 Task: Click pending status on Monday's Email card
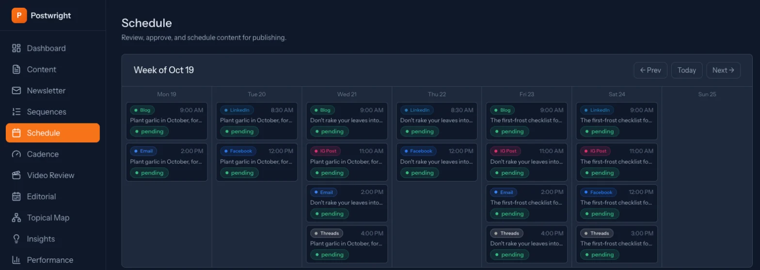click(x=149, y=173)
